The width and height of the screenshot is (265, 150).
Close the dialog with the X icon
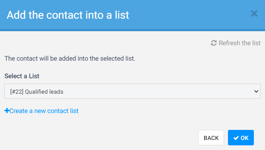pos(254,14)
